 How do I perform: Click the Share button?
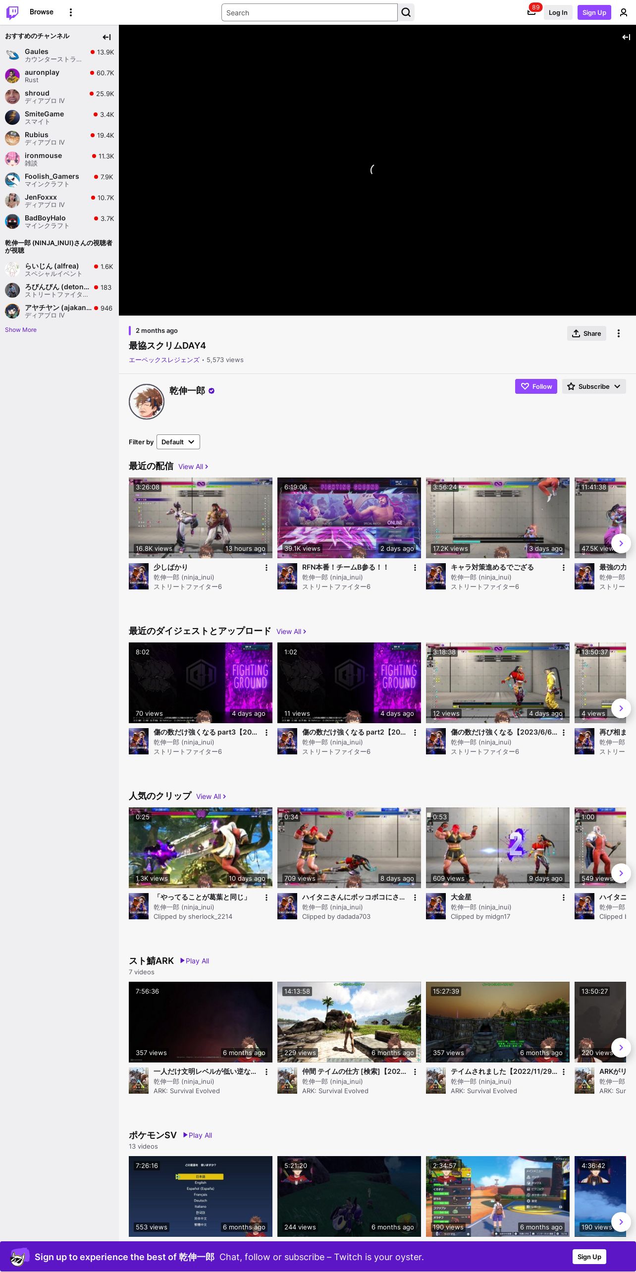tap(586, 333)
